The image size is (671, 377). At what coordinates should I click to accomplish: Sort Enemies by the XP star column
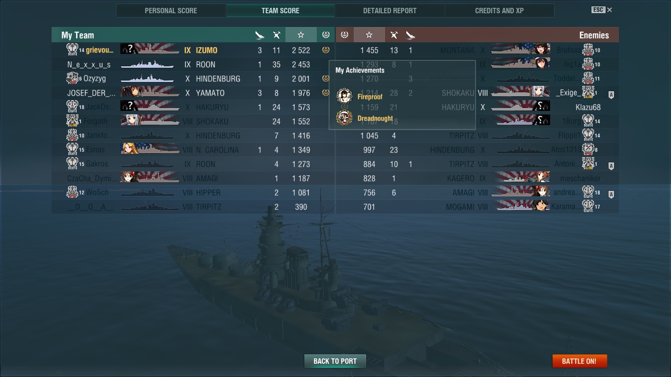369,35
